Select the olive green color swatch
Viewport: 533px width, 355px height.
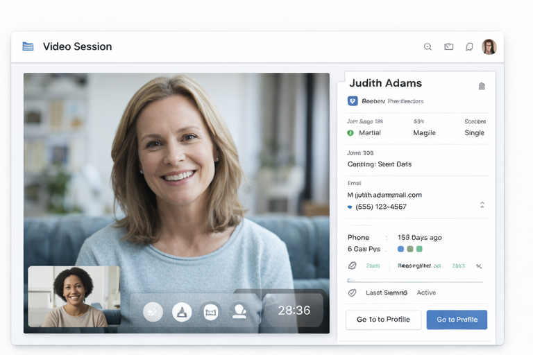point(410,249)
